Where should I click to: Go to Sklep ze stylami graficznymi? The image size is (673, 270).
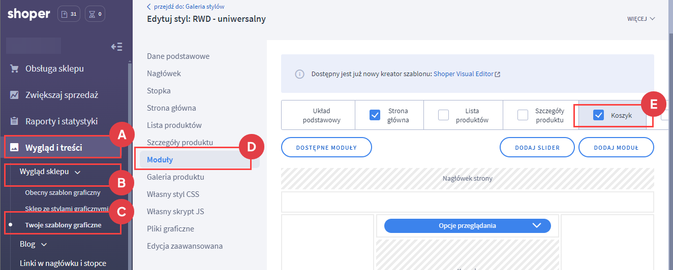pyautogui.click(x=67, y=209)
